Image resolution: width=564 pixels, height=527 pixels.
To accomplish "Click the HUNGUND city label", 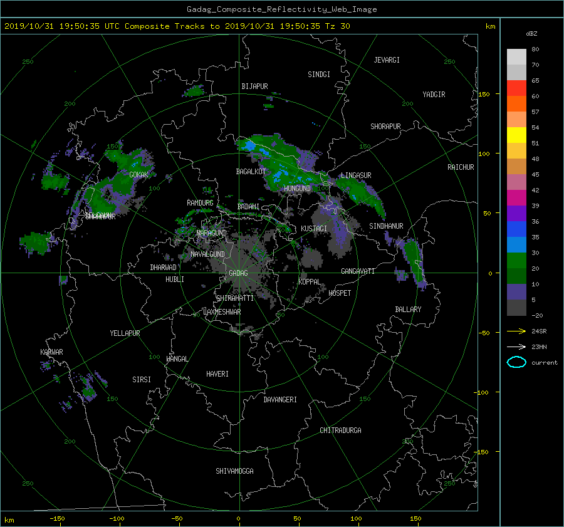I will [x=297, y=189].
